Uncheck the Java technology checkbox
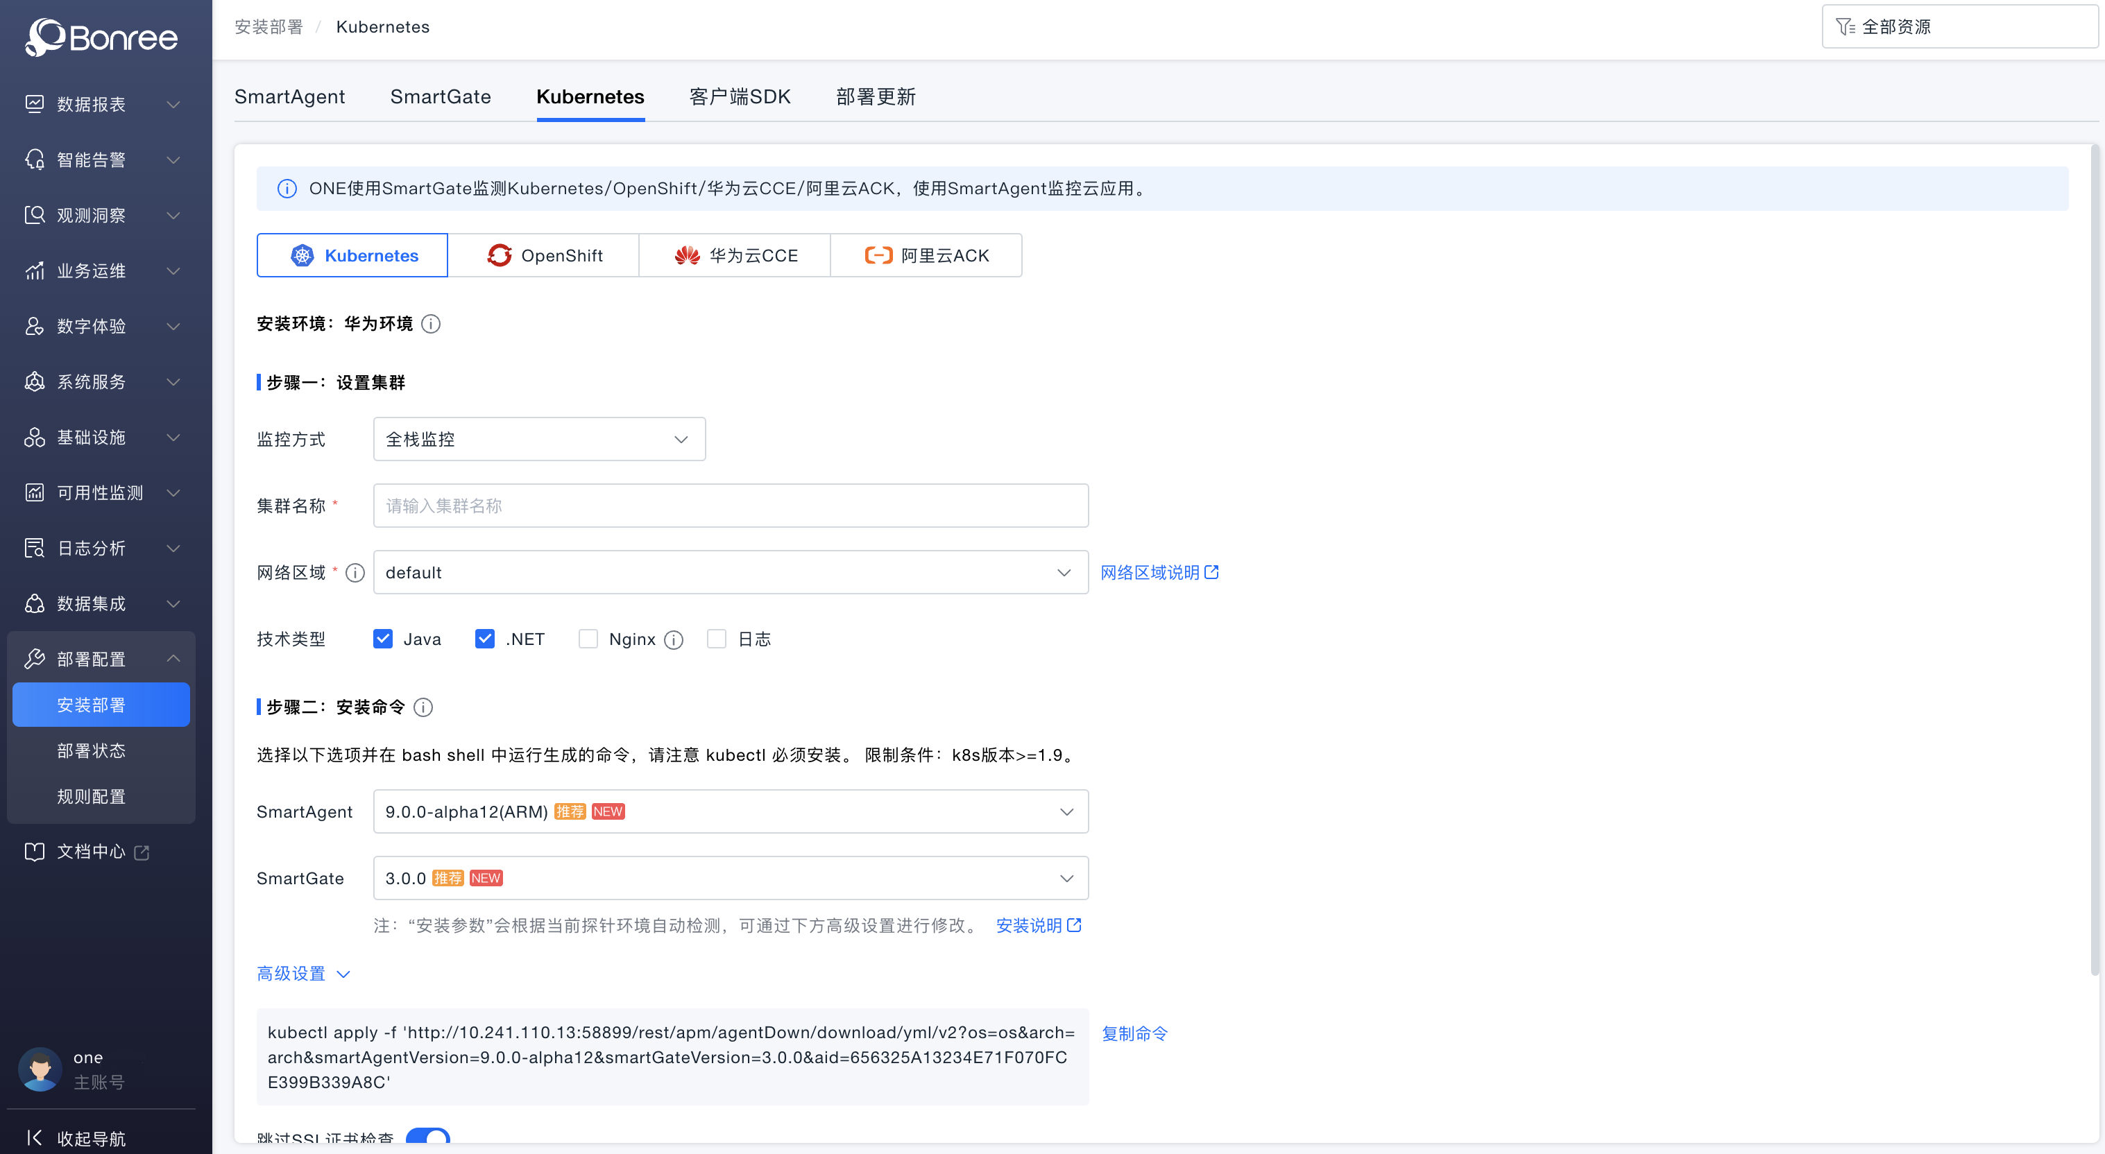Viewport: 2105px width, 1154px height. tap(383, 639)
